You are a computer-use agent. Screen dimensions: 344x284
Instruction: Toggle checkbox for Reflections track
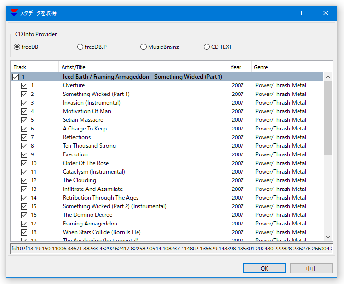pyautogui.click(x=24, y=137)
